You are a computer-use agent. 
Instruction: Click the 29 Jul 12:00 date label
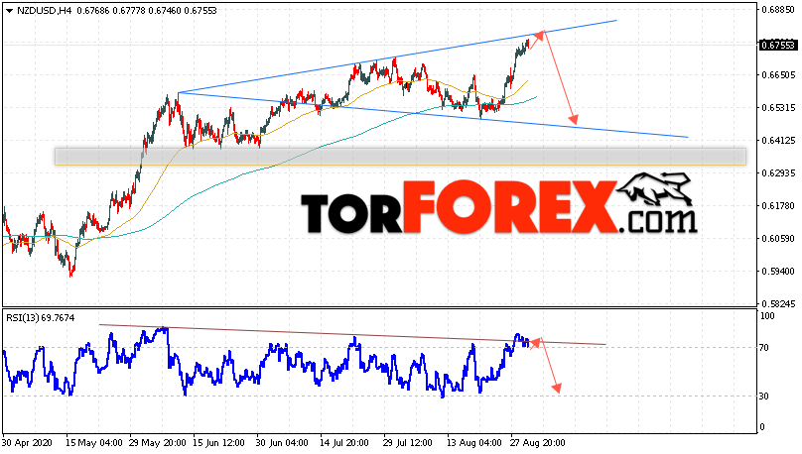[x=407, y=443]
